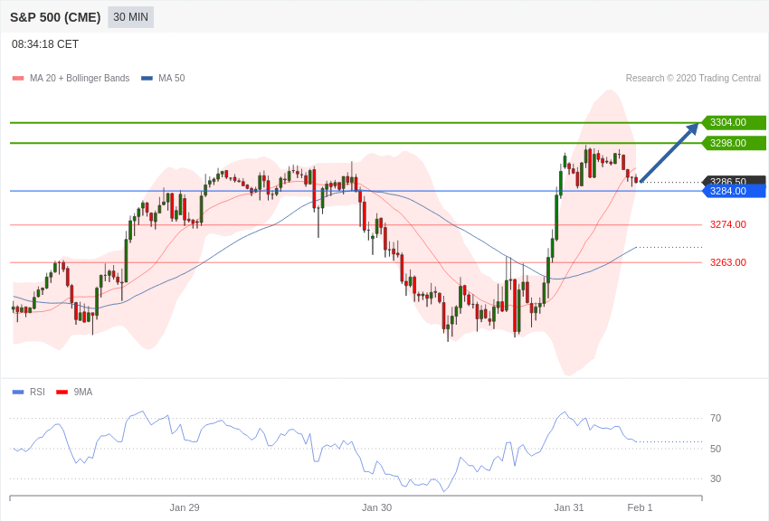The height and width of the screenshot is (521, 769).
Task: Select the S&P 500 (CME) title
Action: pos(55,18)
